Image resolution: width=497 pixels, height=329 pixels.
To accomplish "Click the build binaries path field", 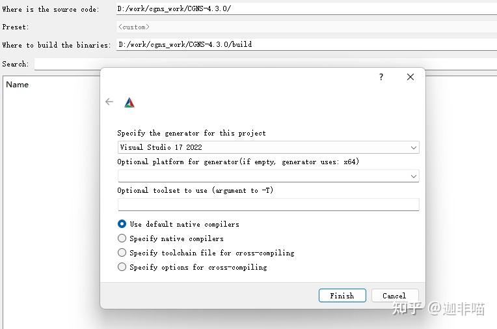I will pyautogui.click(x=306, y=44).
